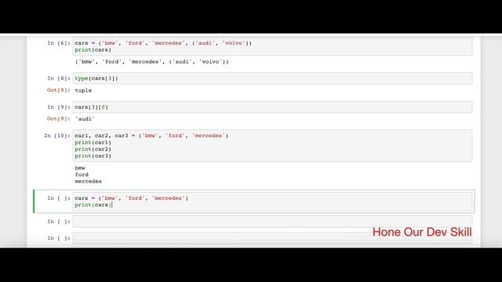Select the 'bmw' output line
502x282 pixels.
point(80,168)
